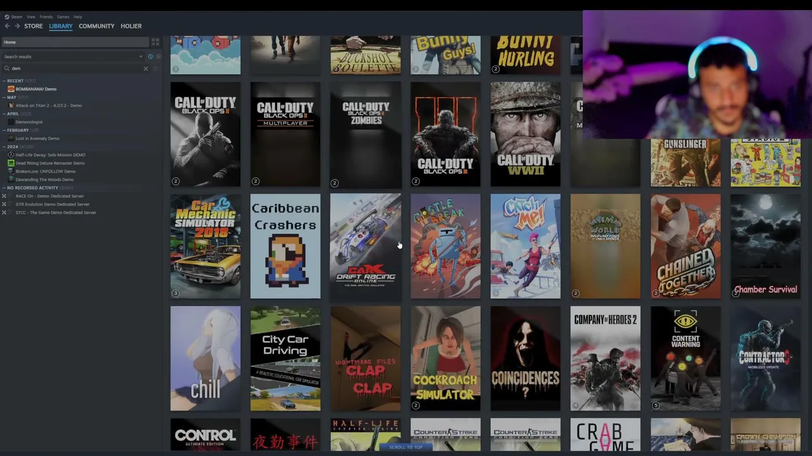Open the Games menu
812x456 pixels.
point(63,17)
